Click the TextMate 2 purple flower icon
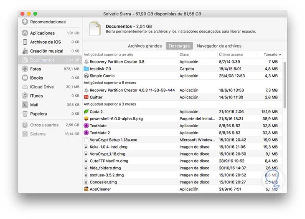 click(86, 133)
